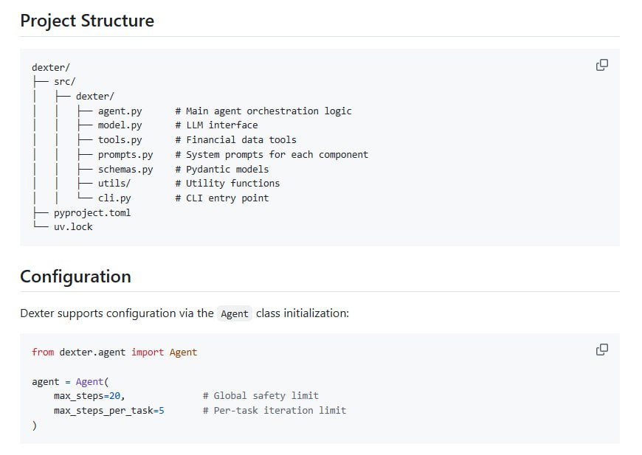Click cli.py in the file tree
This screenshot has width=642, height=455.
click(114, 198)
